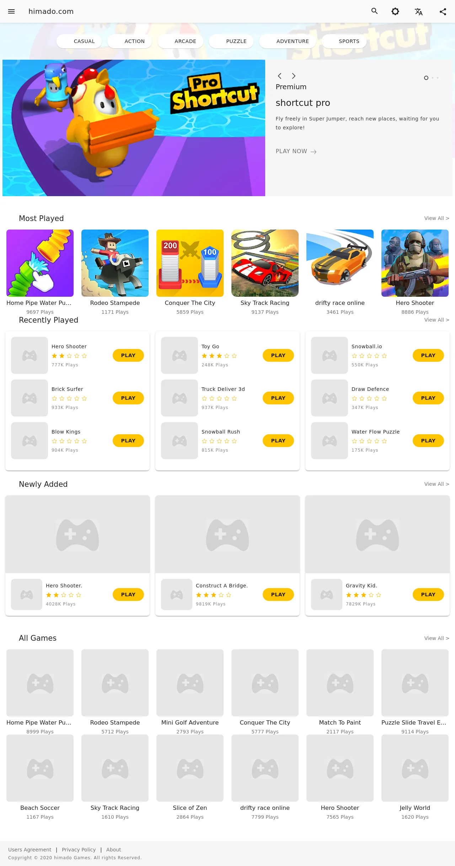Viewport: 455px width, 866px height.
Task: Expand View All for Newly Added
Action: click(x=437, y=484)
